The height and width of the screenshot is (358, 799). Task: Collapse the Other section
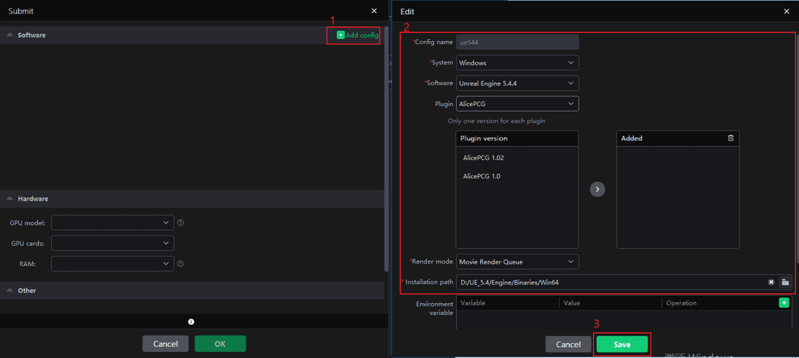pyautogui.click(x=10, y=290)
